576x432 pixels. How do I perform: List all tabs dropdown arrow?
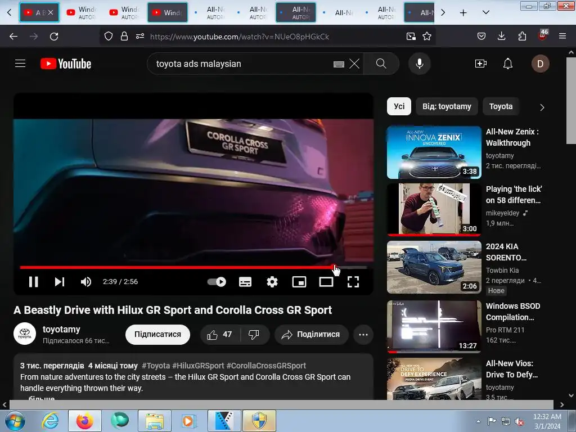pos(485,12)
